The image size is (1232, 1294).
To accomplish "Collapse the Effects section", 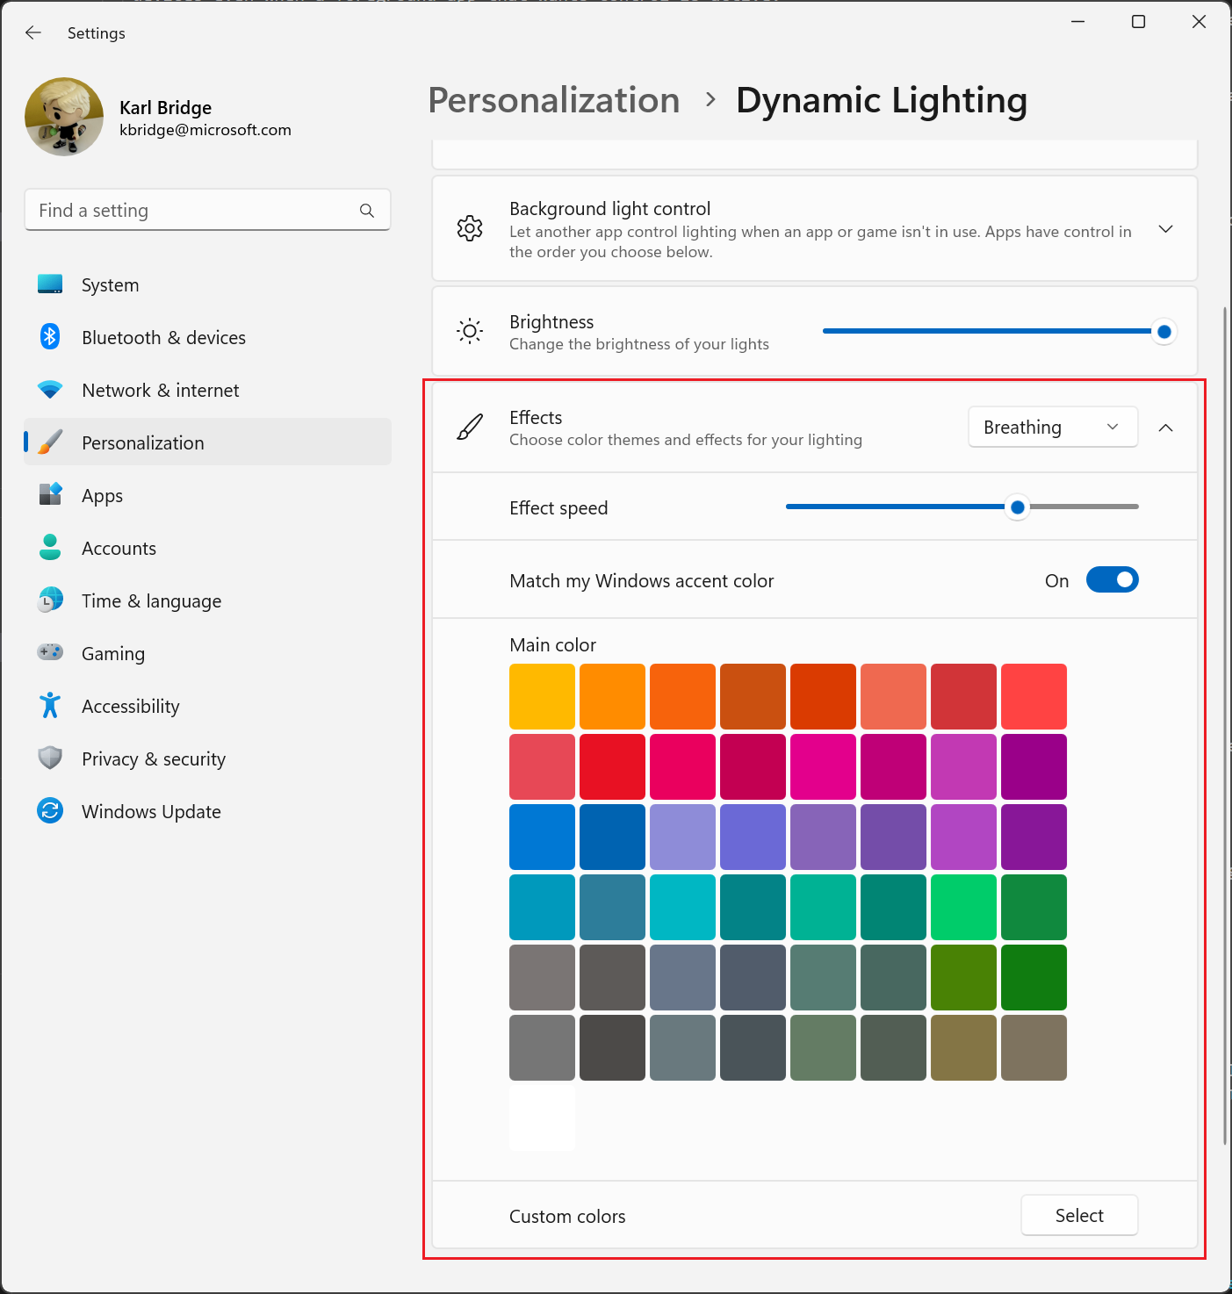I will click(1165, 428).
